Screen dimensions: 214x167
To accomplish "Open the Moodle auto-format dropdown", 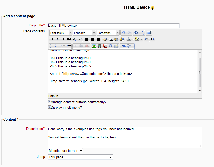I will coord(65,151).
